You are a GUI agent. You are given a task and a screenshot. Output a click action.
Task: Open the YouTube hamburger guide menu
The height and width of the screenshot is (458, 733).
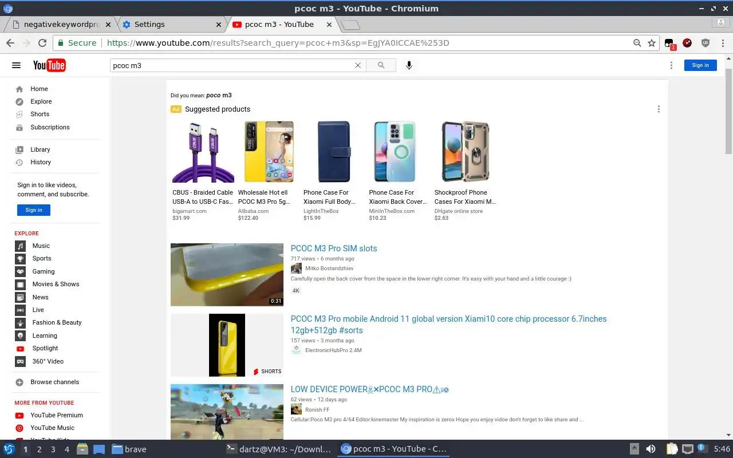click(16, 65)
